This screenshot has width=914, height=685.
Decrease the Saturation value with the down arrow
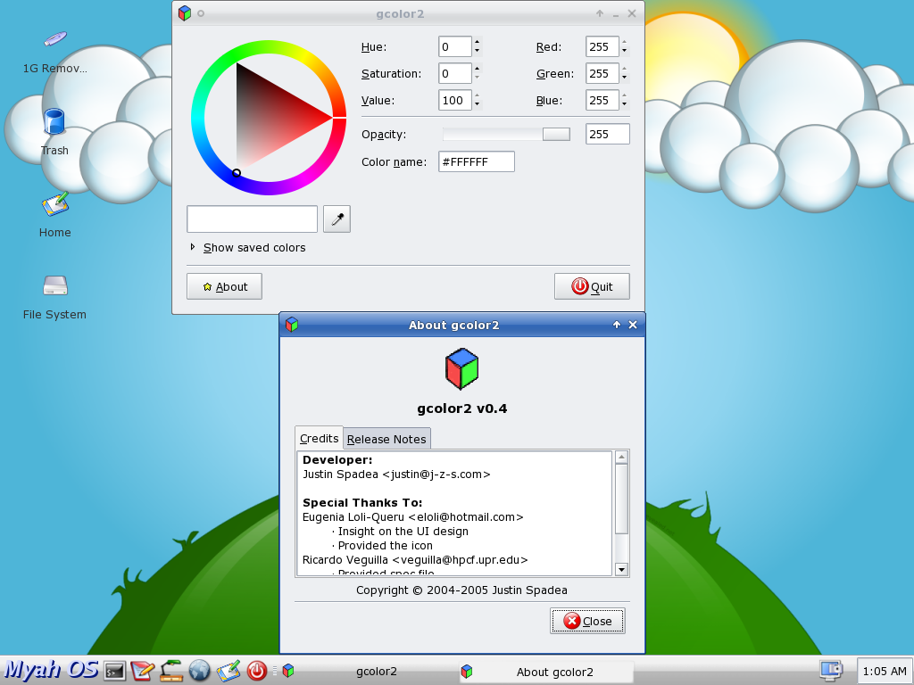click(x=477, y=78)
